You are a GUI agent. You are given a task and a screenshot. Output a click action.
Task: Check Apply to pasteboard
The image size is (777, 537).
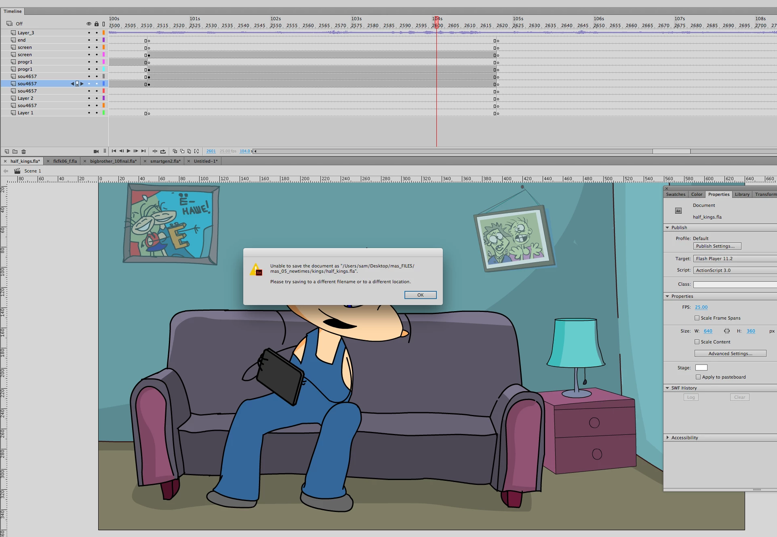(698, 377)
